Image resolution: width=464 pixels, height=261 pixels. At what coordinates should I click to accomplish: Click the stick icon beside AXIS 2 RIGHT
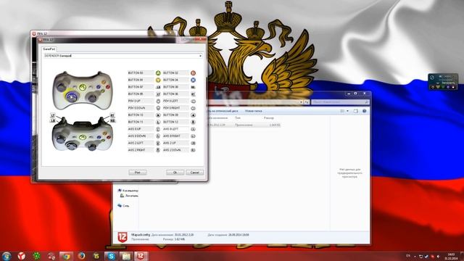tap(158, 150)
